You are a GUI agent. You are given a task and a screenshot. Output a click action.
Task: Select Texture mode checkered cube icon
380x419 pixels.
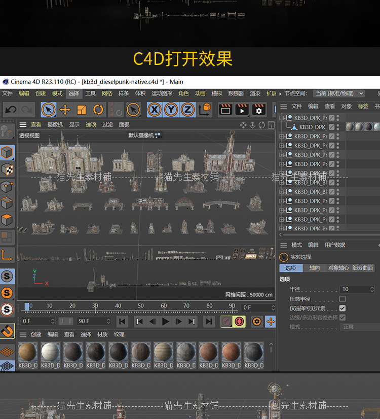pos(7,169)
